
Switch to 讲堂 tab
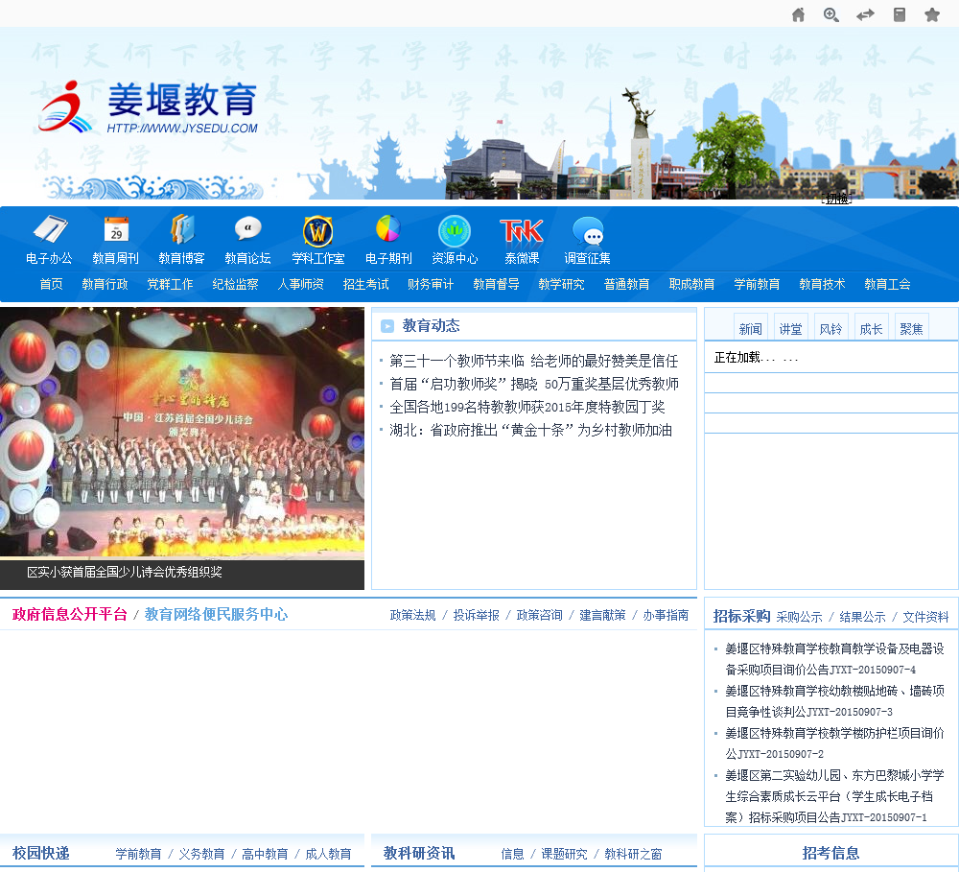(791, 328)
